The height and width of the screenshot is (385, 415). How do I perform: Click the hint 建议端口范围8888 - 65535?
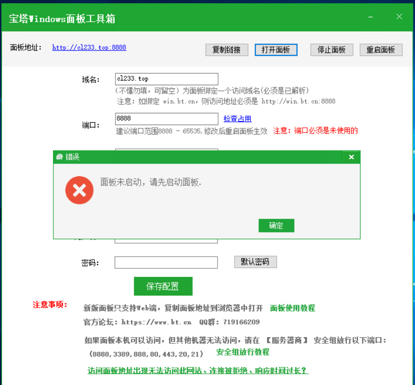pos(159,131)
